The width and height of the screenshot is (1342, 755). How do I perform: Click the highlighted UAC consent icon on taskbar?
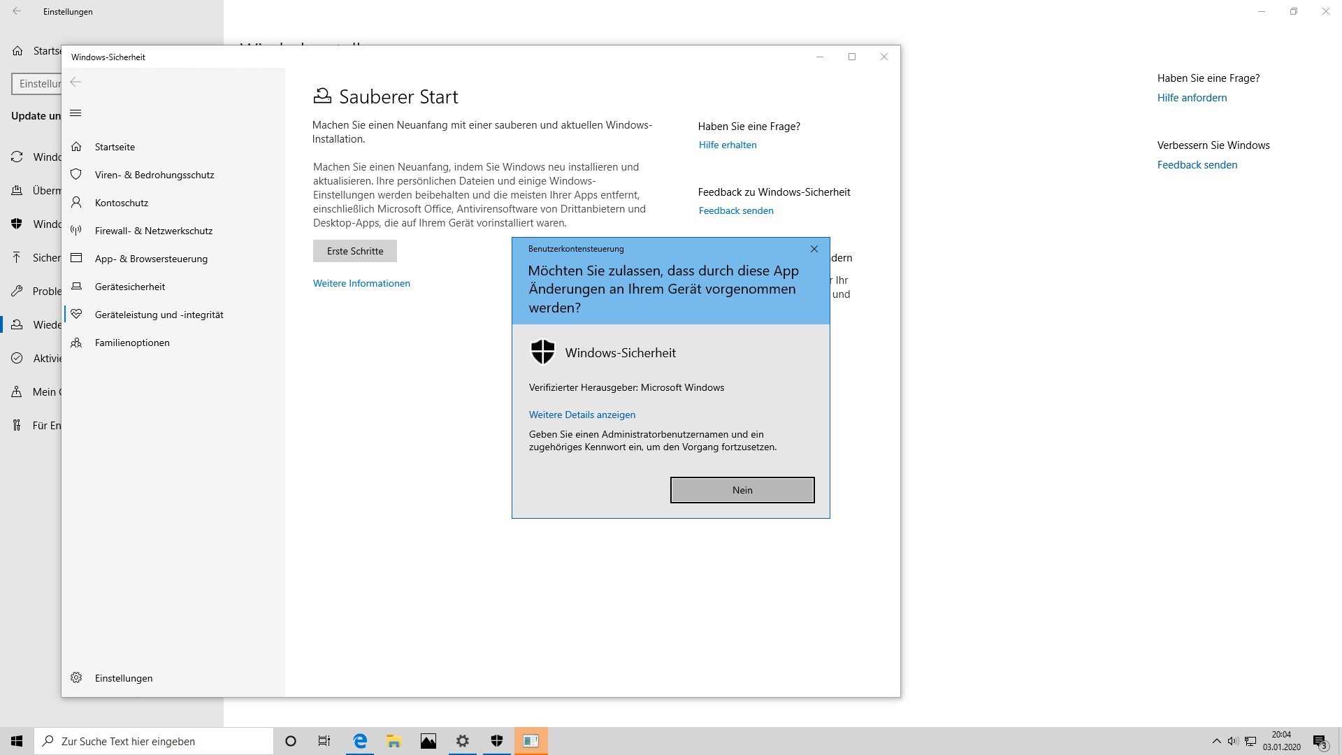click(x=531, y=741)
